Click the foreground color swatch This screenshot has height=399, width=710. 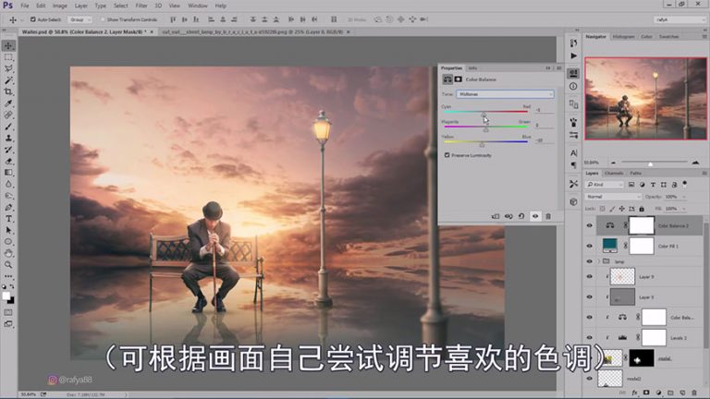tap(6, 296)
